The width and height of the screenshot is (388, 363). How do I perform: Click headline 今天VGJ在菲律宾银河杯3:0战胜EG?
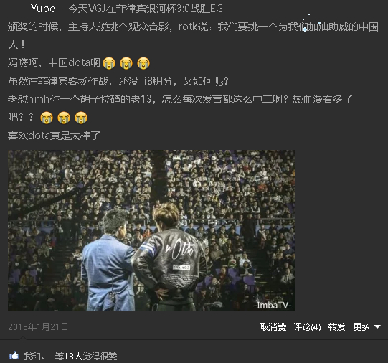pos(146,9)
